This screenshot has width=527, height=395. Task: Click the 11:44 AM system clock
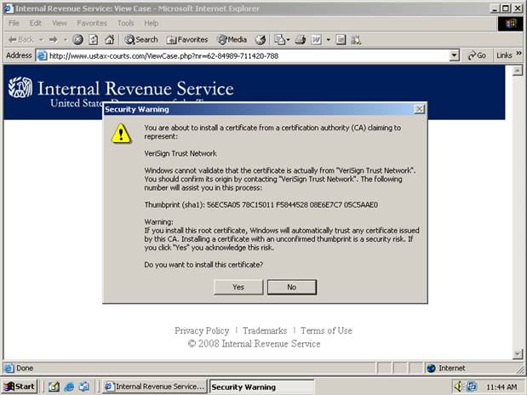(x=501, y=387)
